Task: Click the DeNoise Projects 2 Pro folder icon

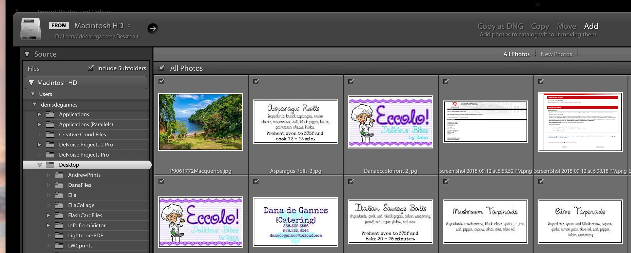Action: click(x=50, y=145)
